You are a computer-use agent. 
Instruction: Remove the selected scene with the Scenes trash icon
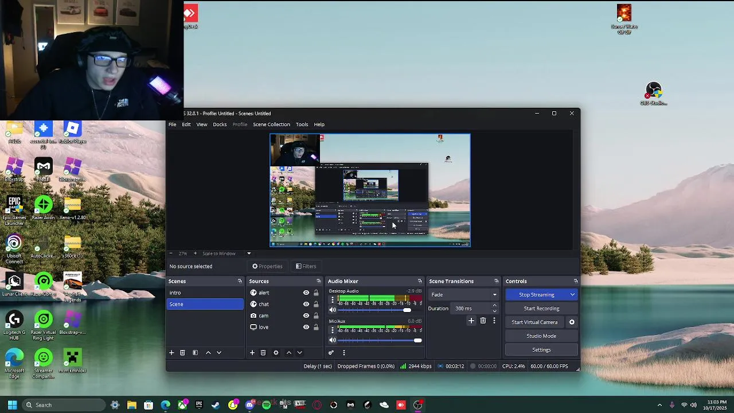(182, 353)
